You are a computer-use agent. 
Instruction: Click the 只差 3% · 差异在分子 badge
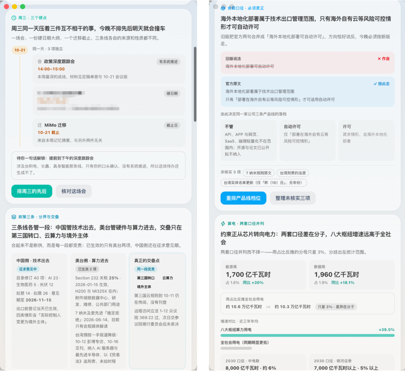click(x=336, y=307)
